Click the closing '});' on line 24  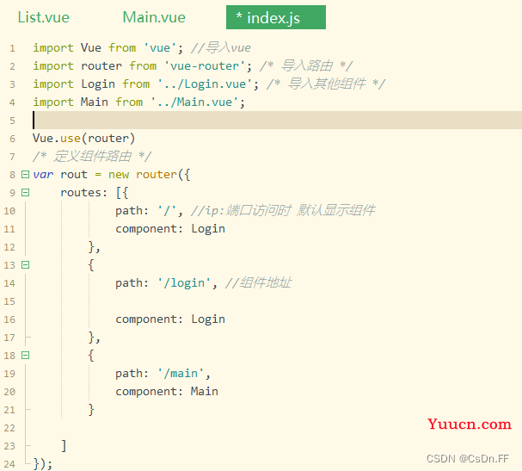(43, 464)
